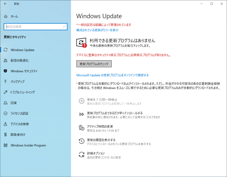Select 回復 label in sidebar
Screen dimensions: 227x177
click(x=13, y=103)
